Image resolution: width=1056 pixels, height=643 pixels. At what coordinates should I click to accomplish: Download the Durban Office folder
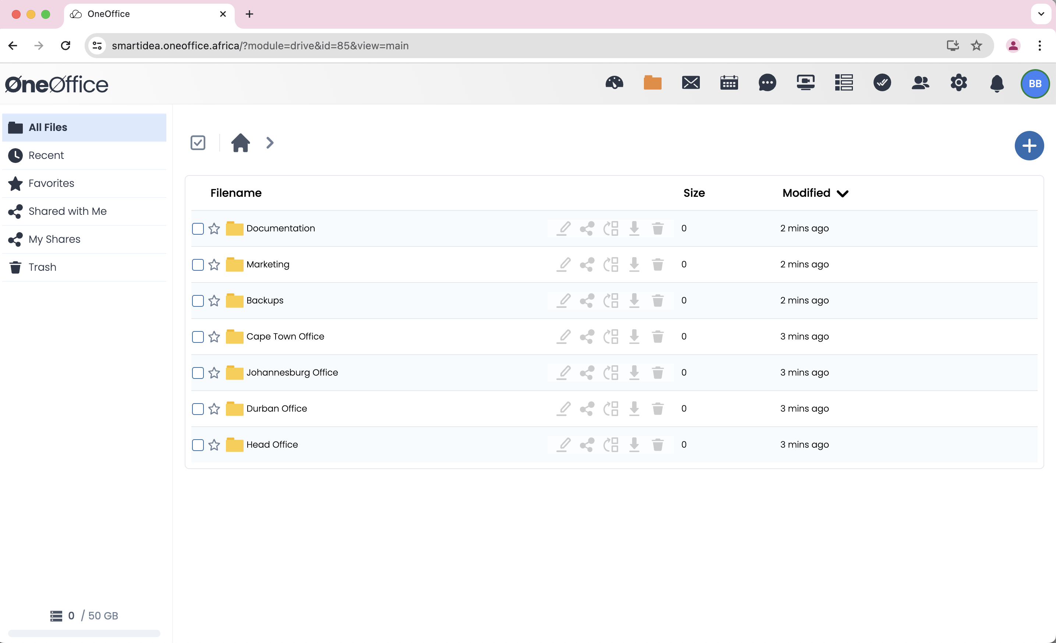point(634,408)
